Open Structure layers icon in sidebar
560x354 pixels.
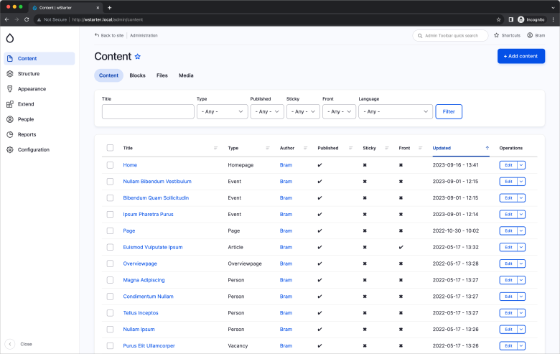(10, 73)
